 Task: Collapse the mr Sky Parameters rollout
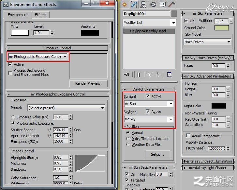click(208, 13)
